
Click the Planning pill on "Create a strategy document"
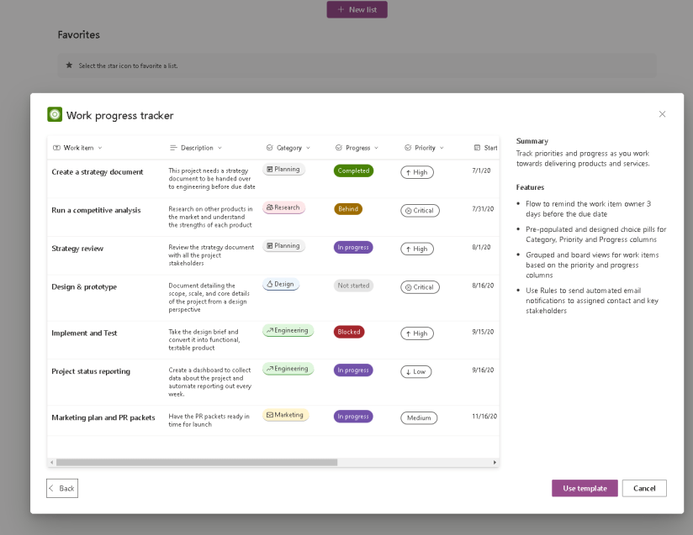pyautogui.click(x=283, y=168)
